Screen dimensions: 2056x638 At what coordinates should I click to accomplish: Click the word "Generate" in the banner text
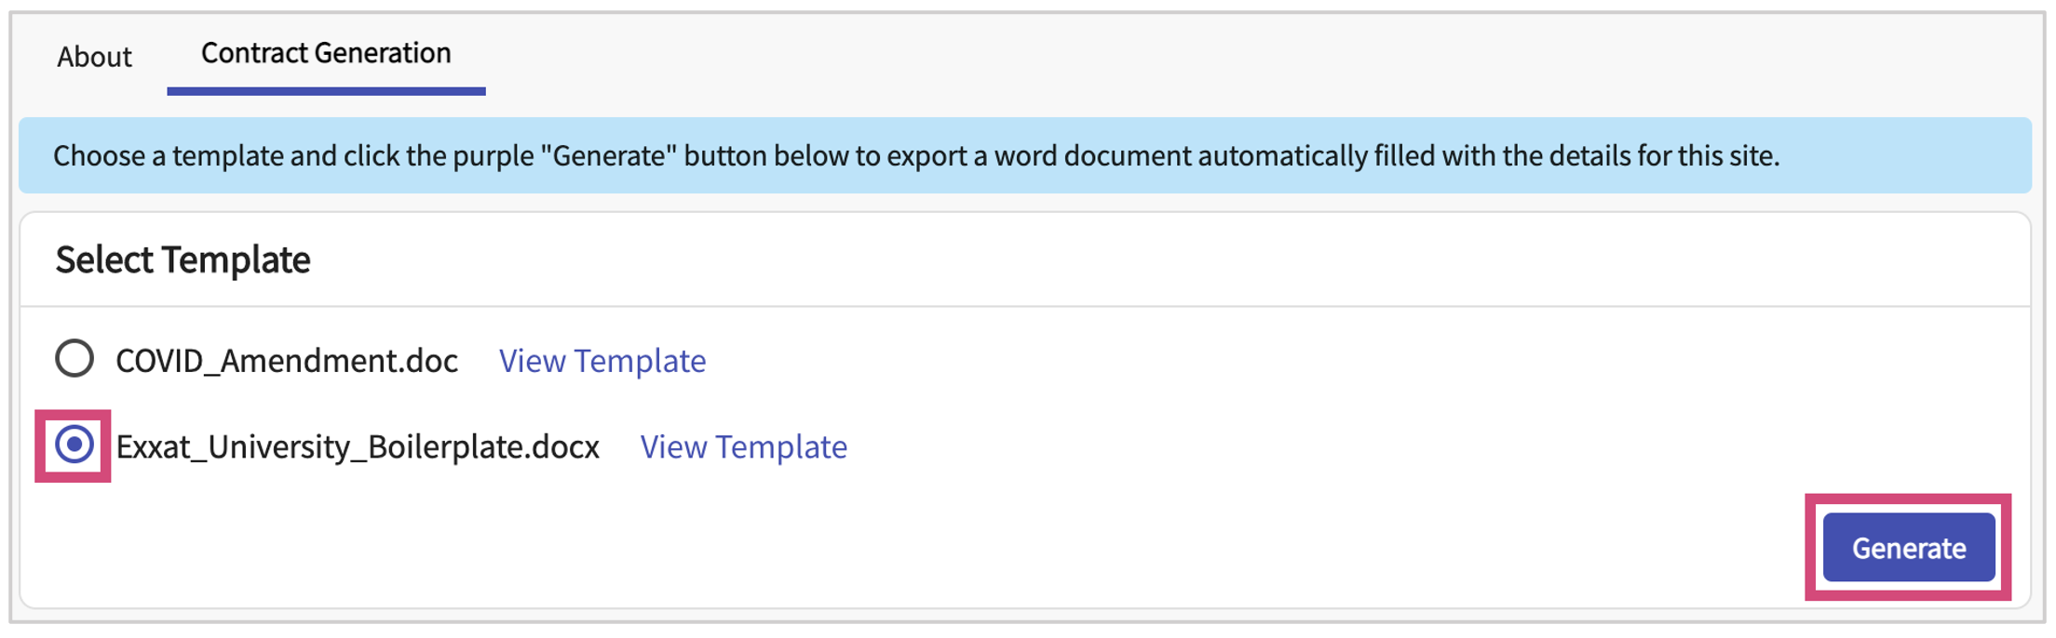[610, 155]
